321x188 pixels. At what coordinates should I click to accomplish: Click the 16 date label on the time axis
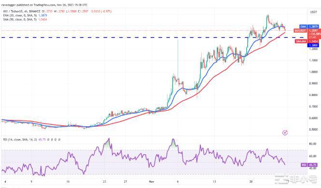[x=68, y=181]
